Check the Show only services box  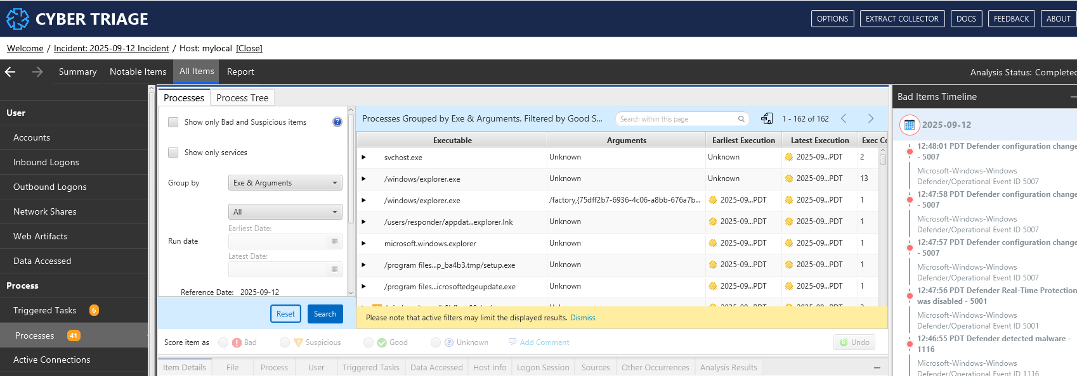click(x=173, y=153)
